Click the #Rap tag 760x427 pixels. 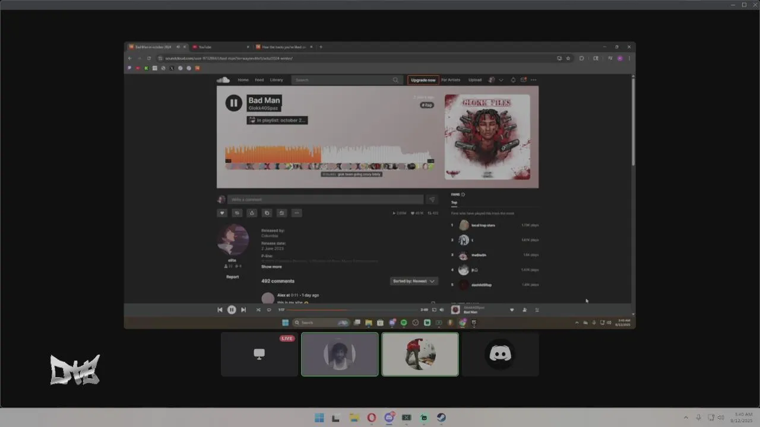pos(427,105)
